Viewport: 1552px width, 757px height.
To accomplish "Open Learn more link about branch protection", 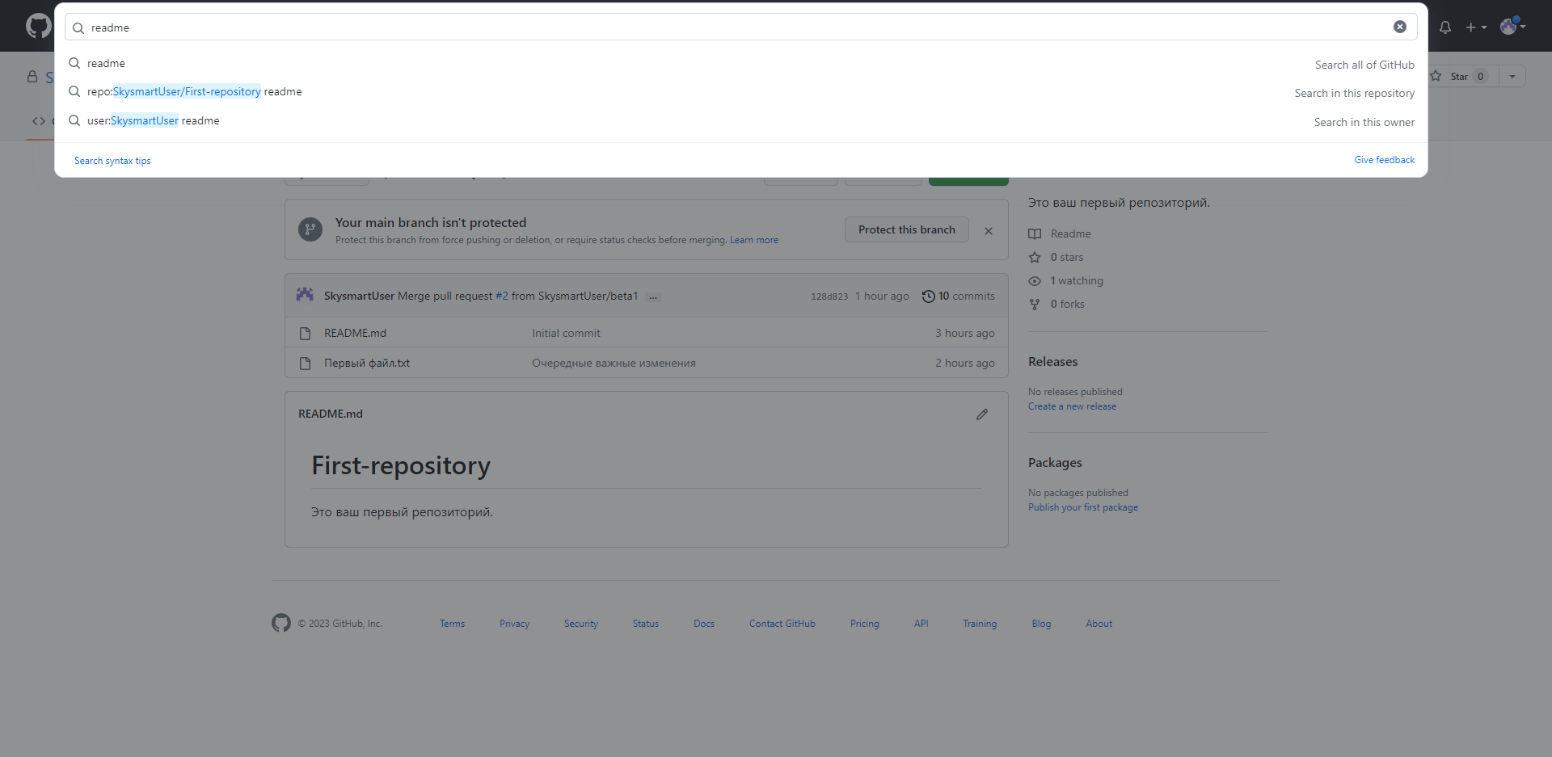I will 754,240.
